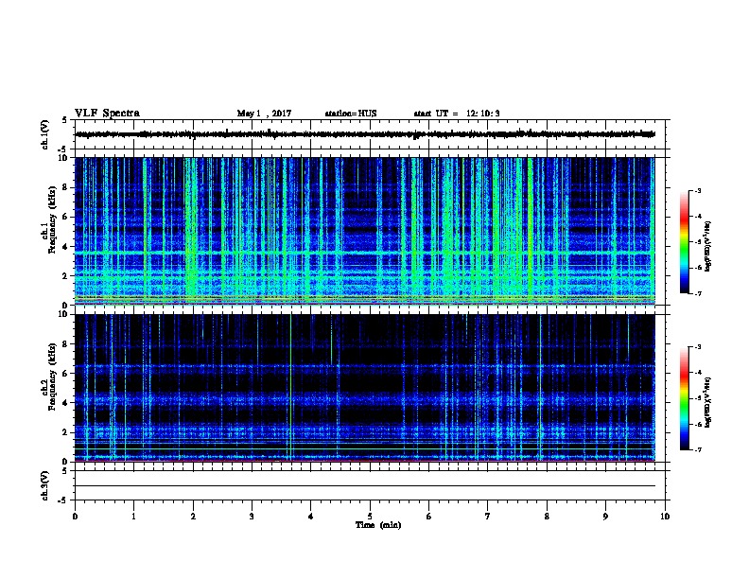Select the date text "May 1, 2017"
Viewport: 749px width, 579px height.
pyautogui.click(x=264, y=114)
